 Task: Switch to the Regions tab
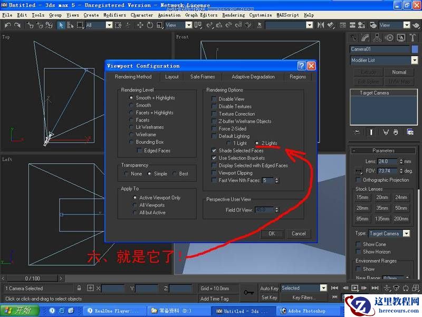point(298,77)
